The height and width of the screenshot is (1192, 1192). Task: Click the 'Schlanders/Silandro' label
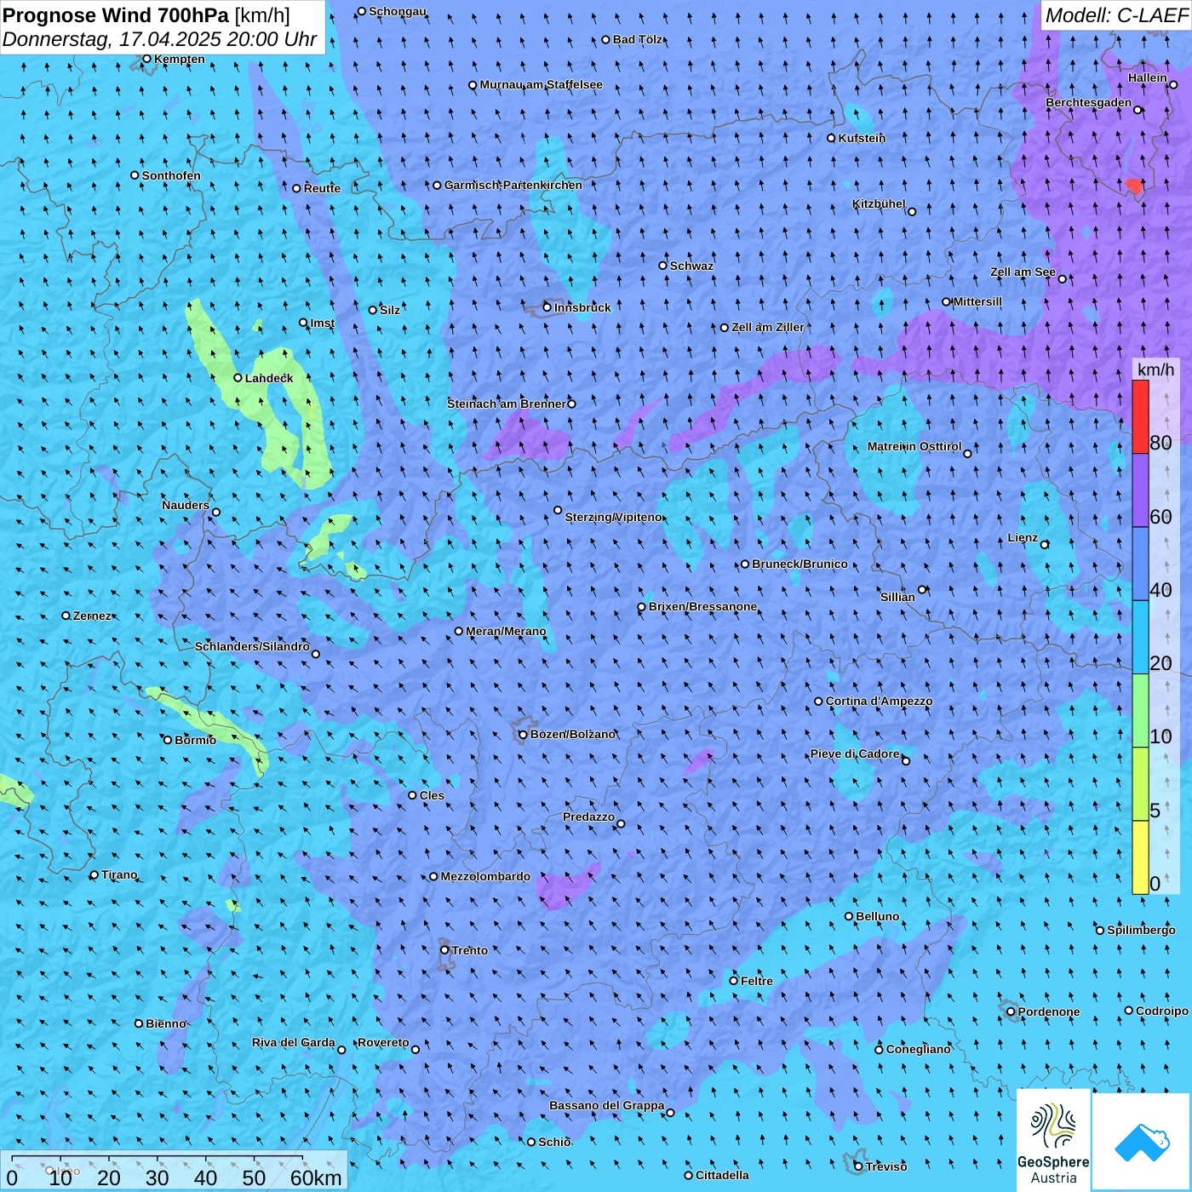[x=252, y=646]
